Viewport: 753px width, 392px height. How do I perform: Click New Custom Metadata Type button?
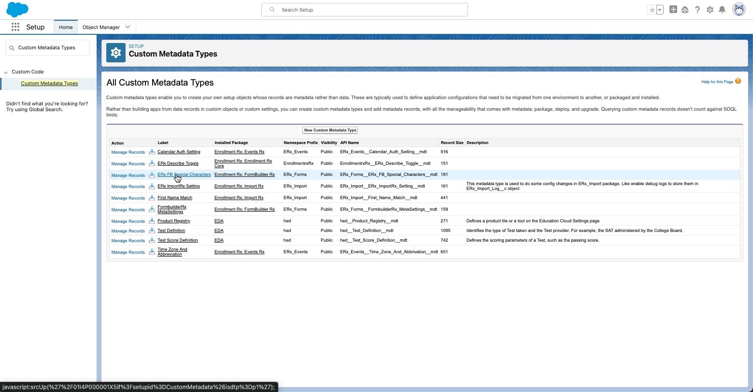click(x=330, y=130)
